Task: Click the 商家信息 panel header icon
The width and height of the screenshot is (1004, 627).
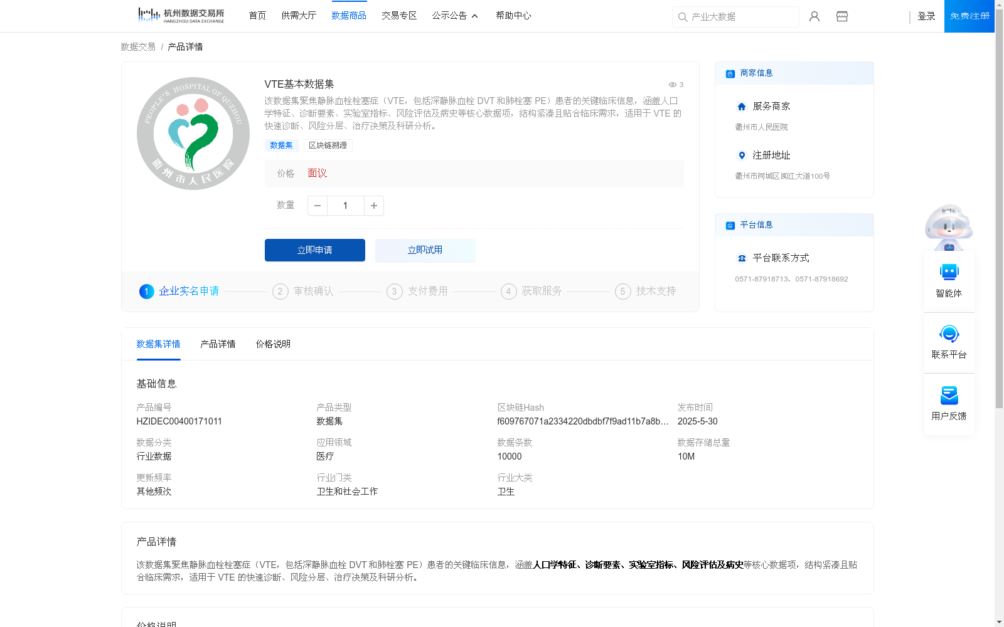Action: click(x=730, y=73)
